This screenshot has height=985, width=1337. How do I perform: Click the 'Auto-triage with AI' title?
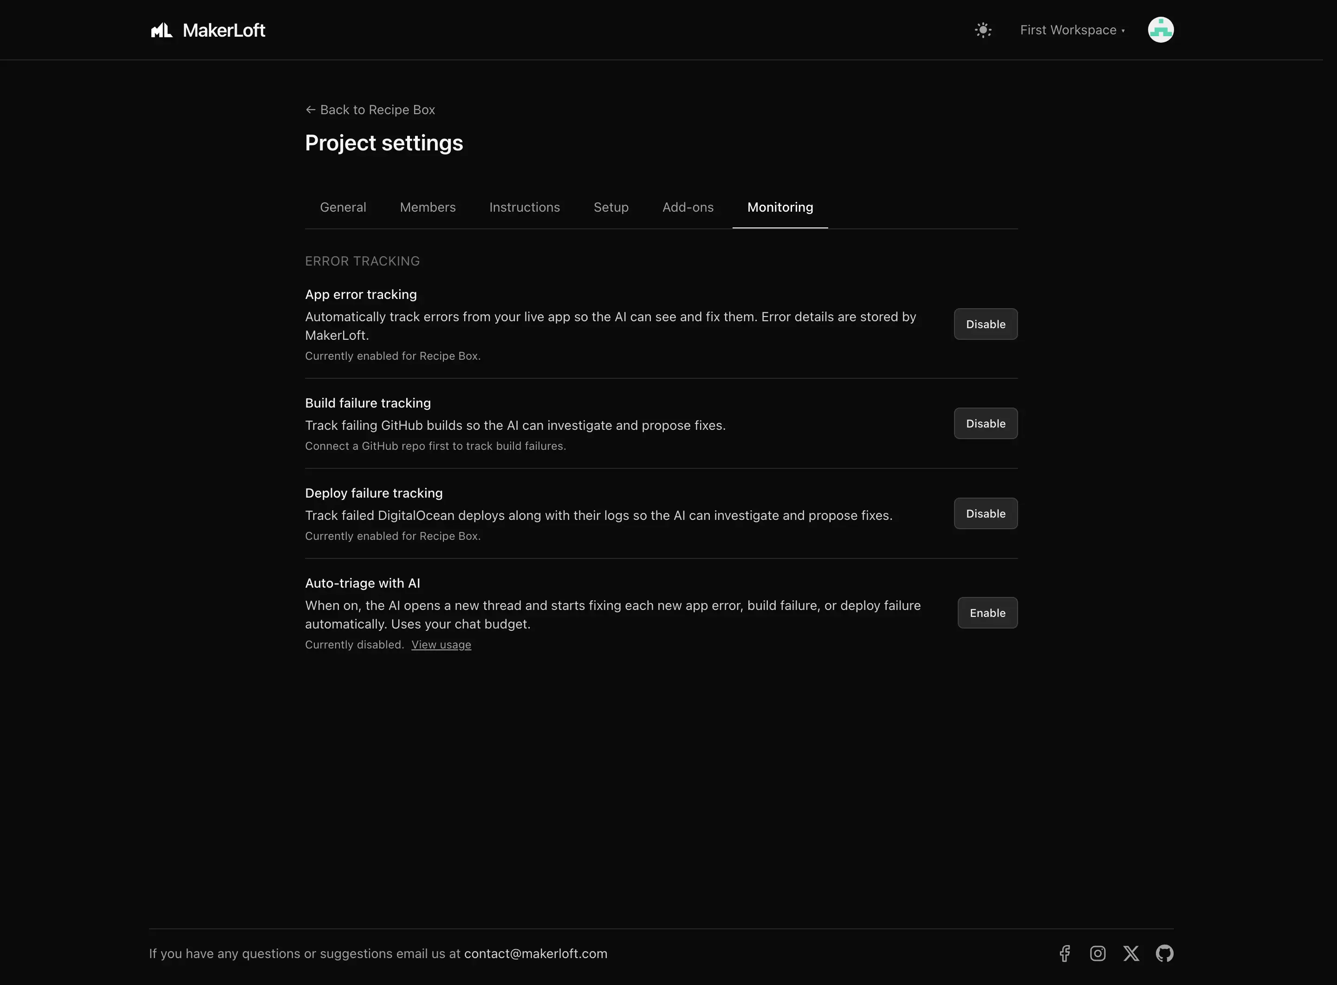(363, 583)
